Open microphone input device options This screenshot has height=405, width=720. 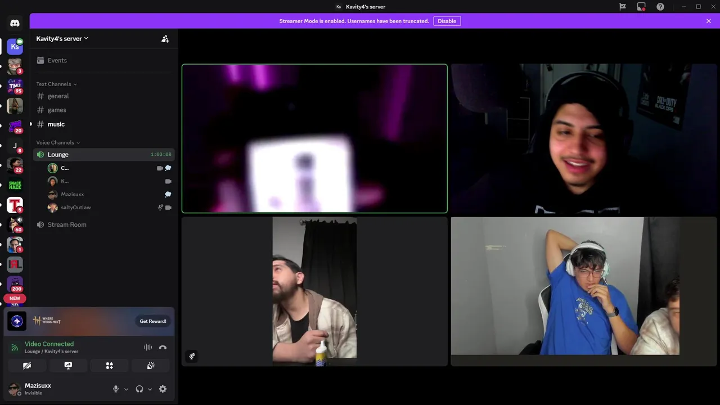126,389
